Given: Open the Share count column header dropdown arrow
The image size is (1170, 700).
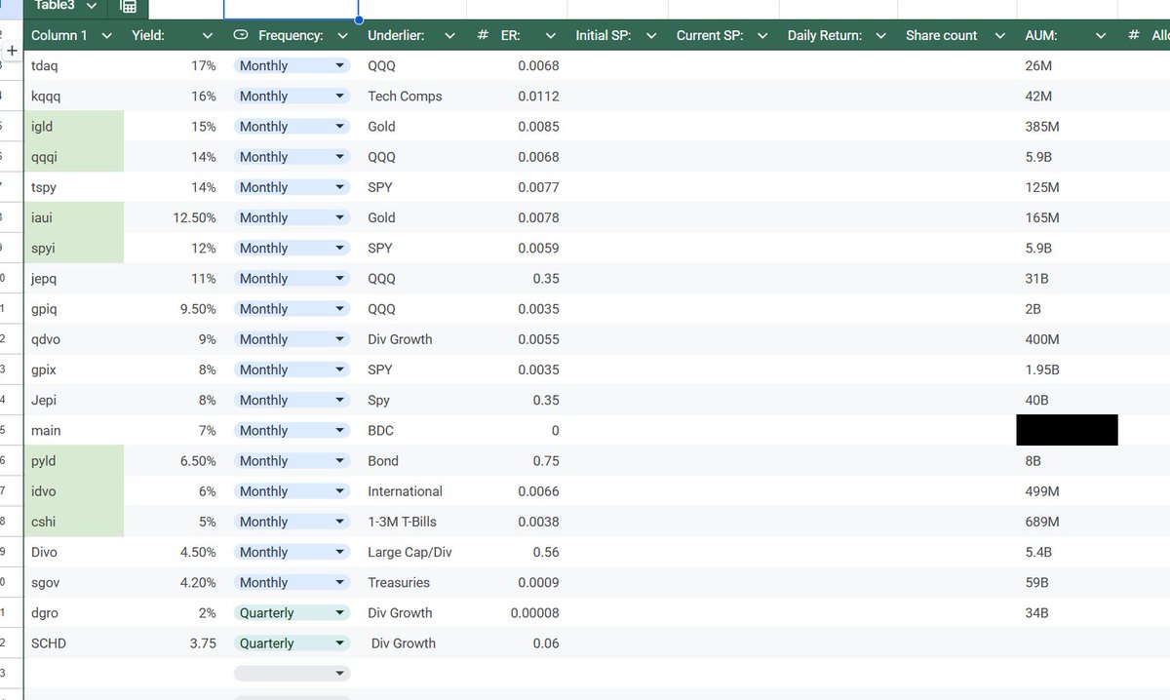Looking at the screenshot, I should pos(999,36).
